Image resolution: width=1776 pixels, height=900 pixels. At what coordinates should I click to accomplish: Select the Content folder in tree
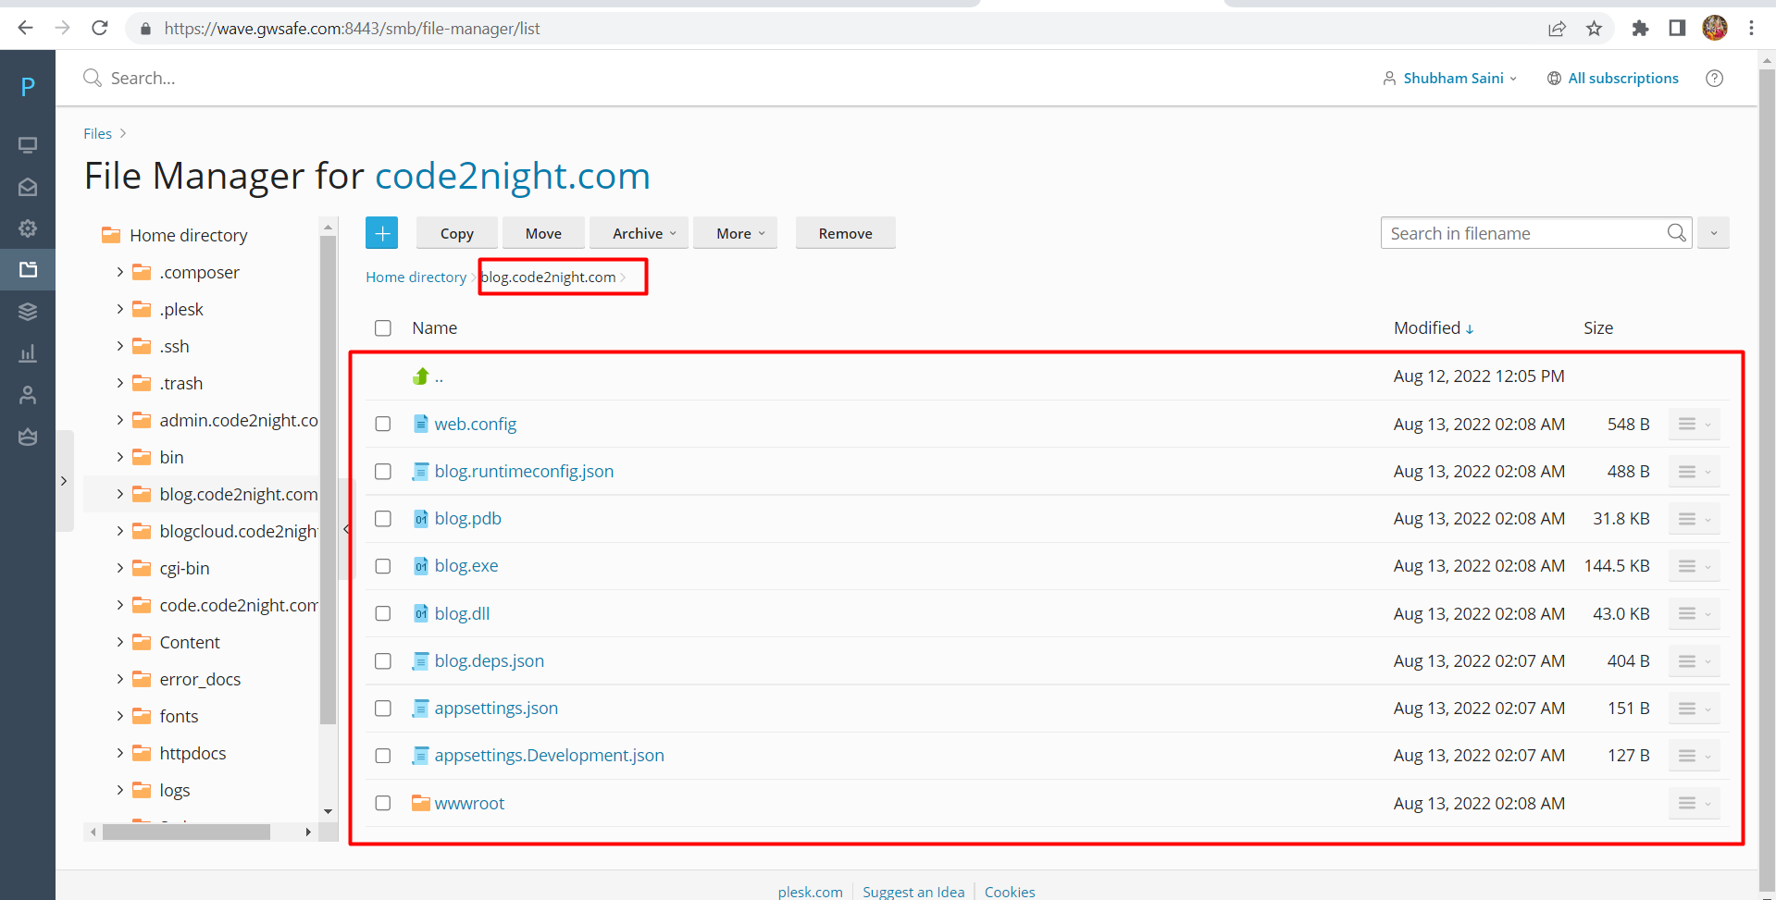190,642
